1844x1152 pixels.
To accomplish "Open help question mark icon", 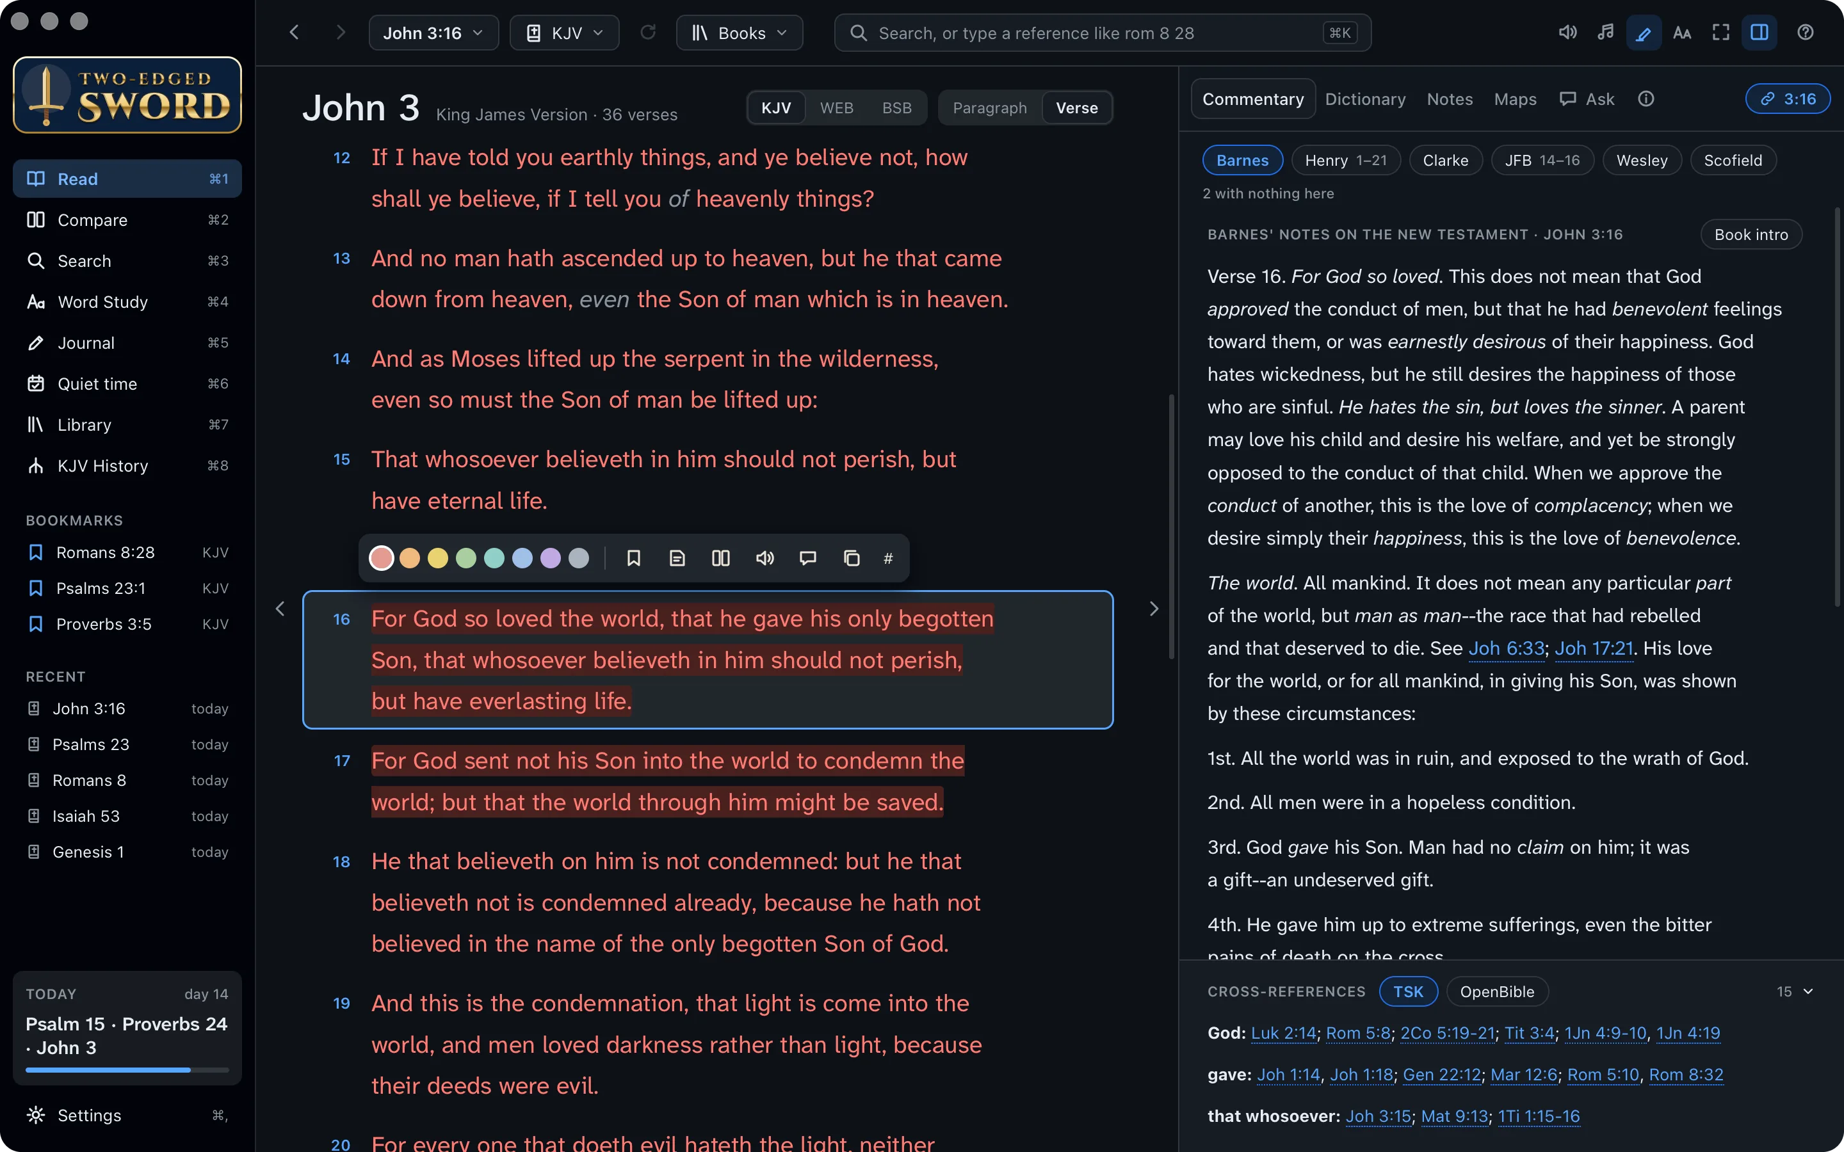I will 1805,33.
